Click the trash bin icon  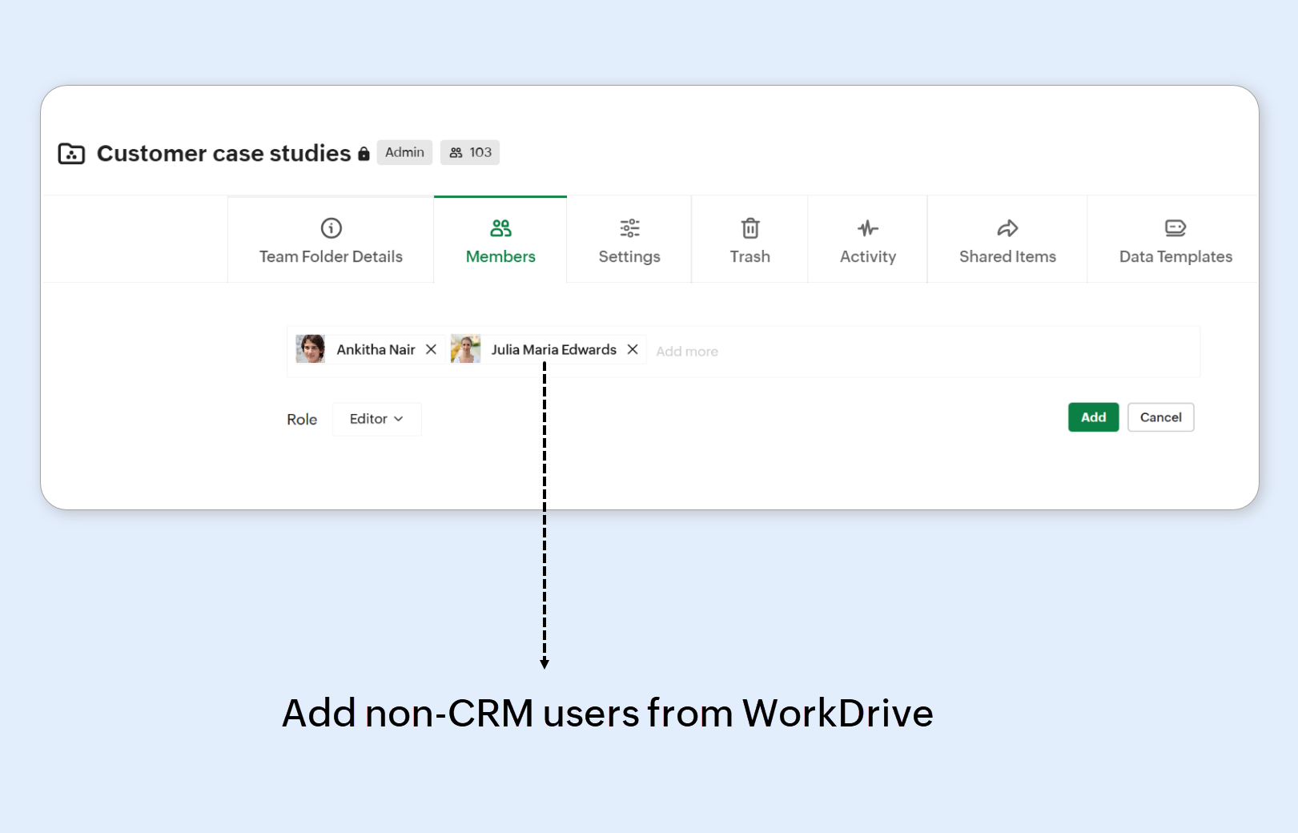749,228
